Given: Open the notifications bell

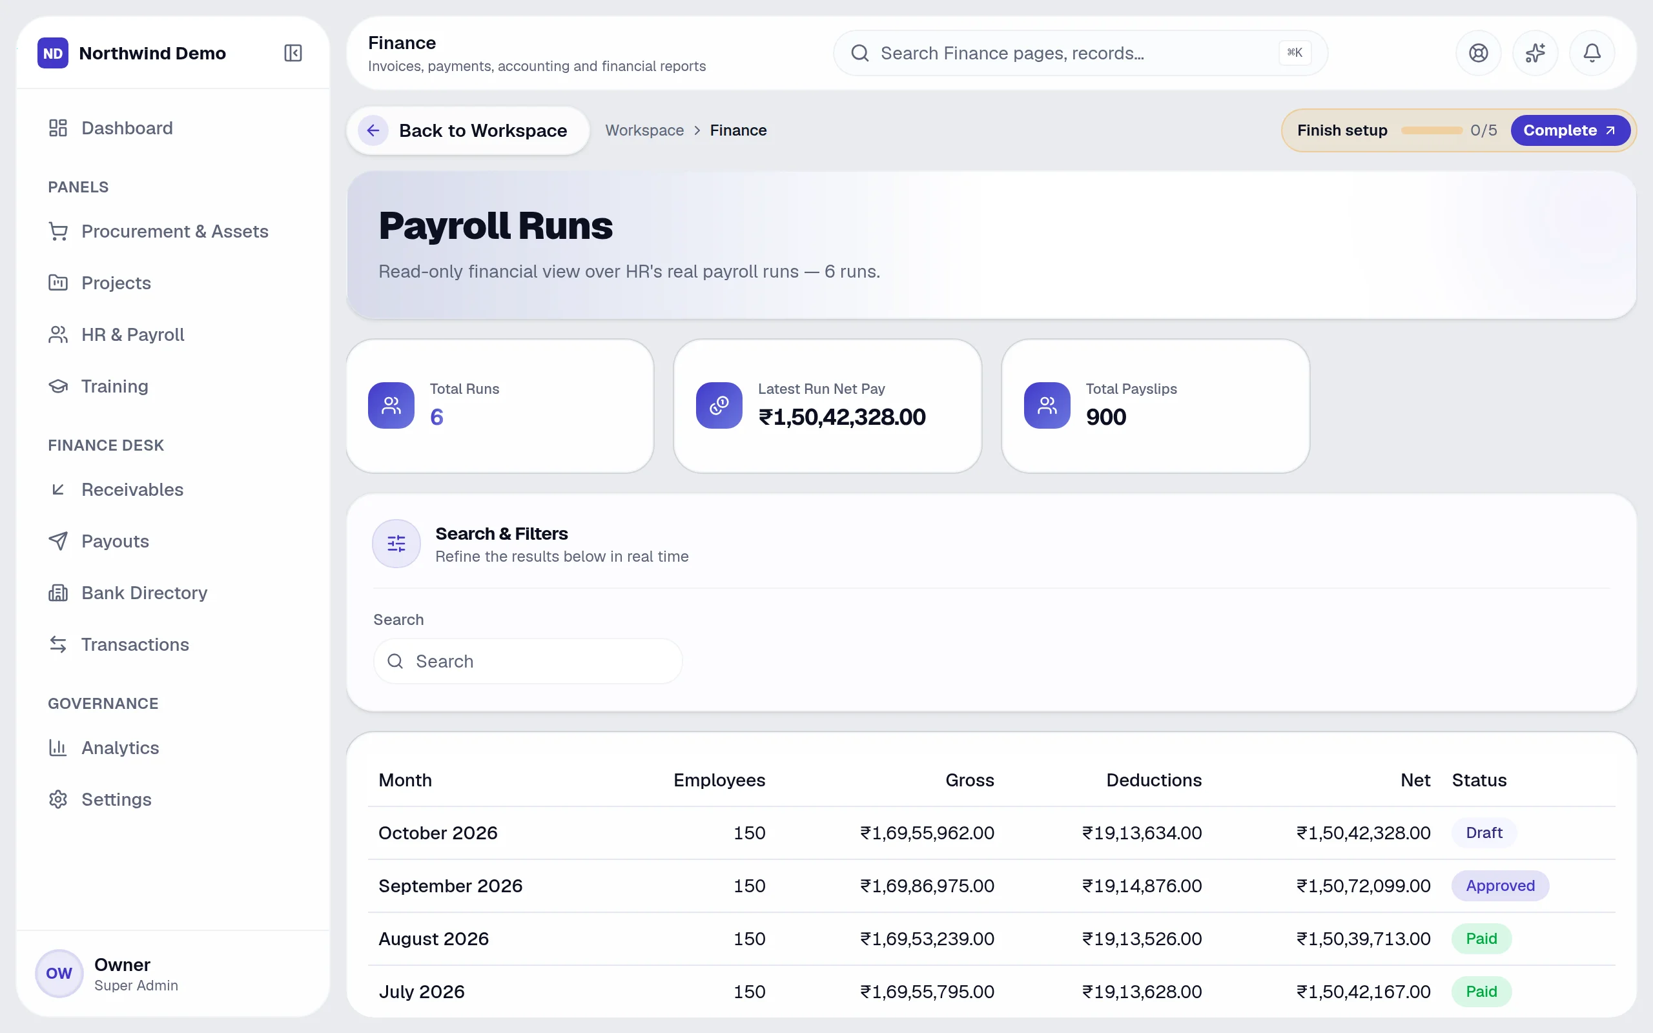Looking at the screenshot, I should (1592, 52).
